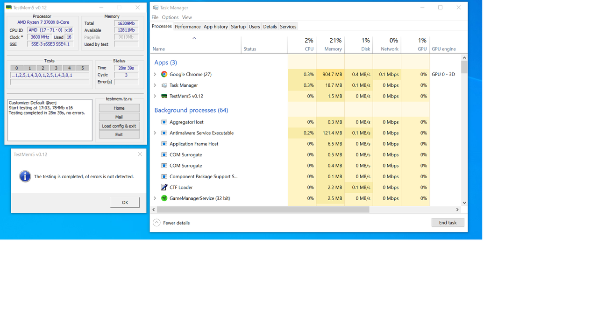
Task: Click the TestMem5 title bar icon
Action: [9, 7]
